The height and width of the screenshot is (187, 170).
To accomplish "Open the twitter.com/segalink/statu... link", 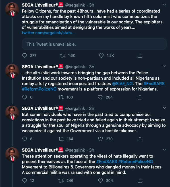I will point(49,33).
